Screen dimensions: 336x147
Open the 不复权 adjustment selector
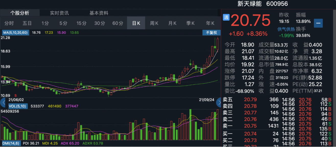(211, 33)
